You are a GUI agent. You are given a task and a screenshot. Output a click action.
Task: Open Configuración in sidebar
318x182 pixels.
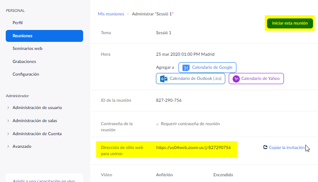(26, 74)
